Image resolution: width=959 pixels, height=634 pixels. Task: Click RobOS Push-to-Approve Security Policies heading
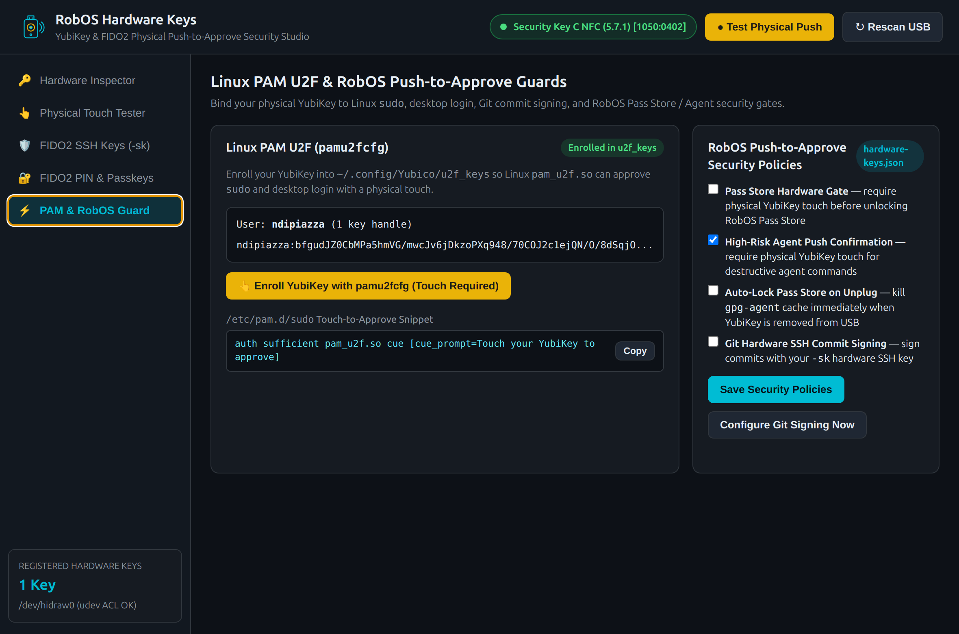777,156
